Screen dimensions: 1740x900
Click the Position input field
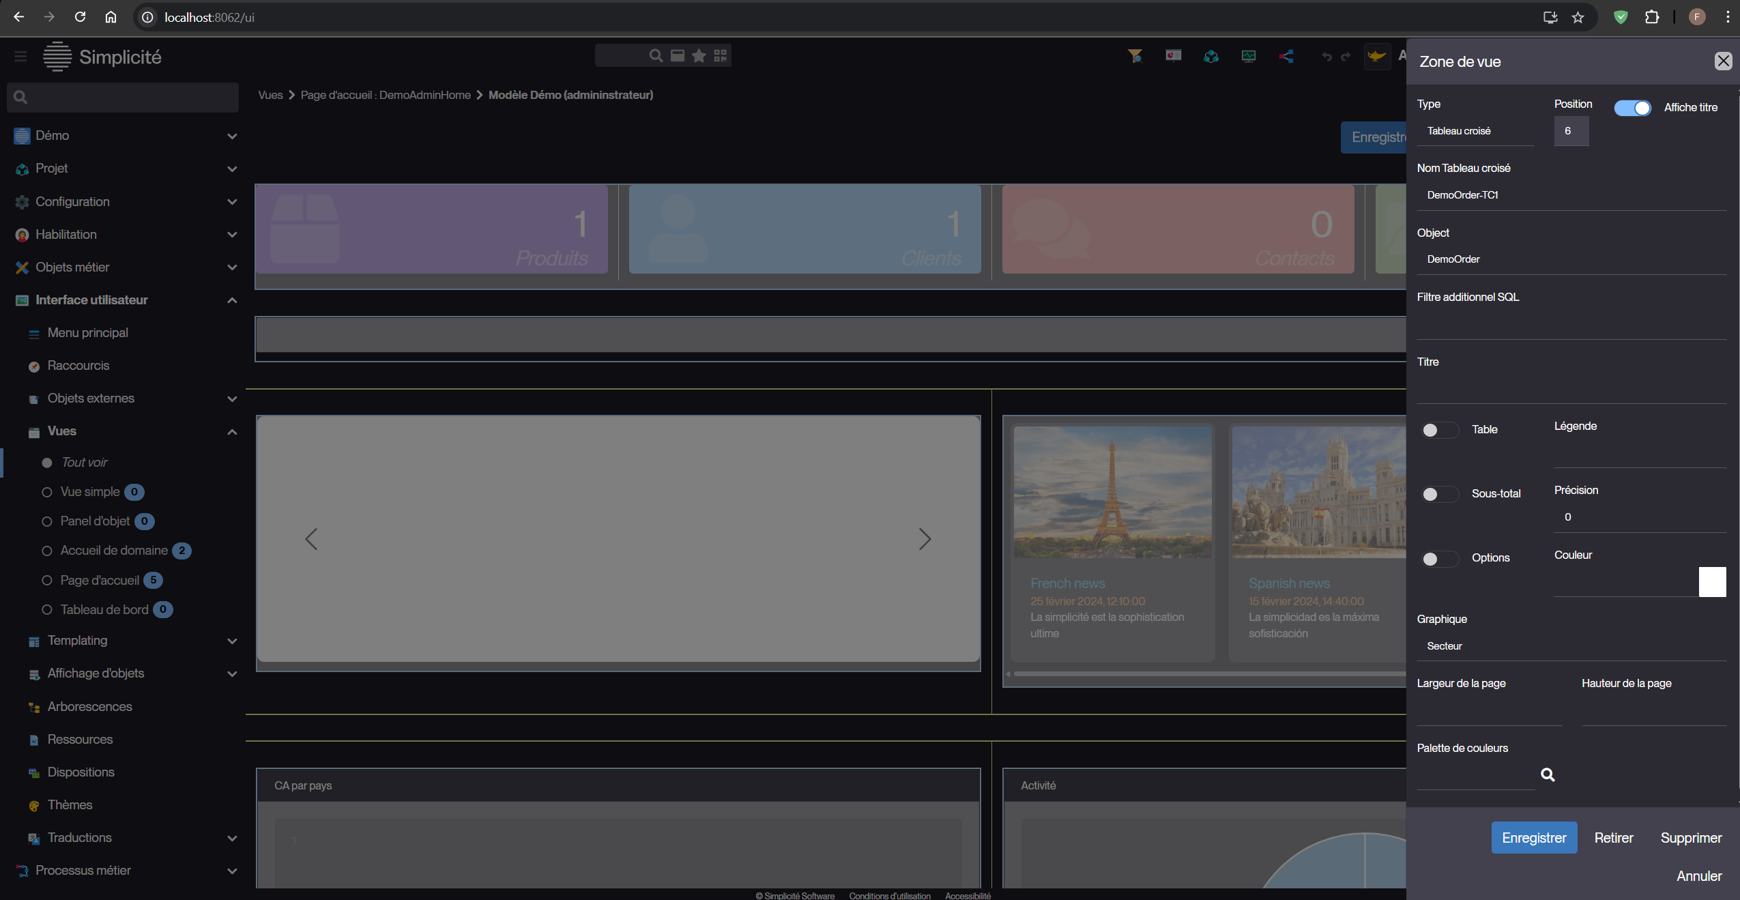(x=1571, y=131)
